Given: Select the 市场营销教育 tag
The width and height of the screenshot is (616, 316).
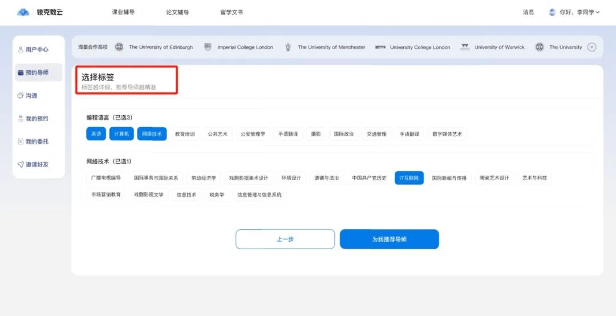Looking at the screenshot, I should click(106, 195).
